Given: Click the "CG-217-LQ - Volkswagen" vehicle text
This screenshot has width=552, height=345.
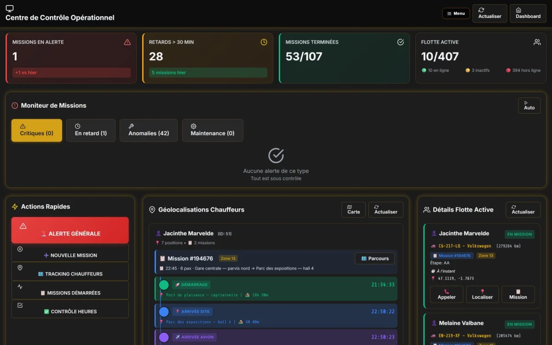Looking at the screenshot, I should (x=465, y=246).
